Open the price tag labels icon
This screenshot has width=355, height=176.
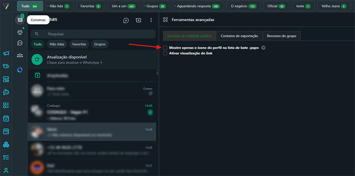(6, 66)
